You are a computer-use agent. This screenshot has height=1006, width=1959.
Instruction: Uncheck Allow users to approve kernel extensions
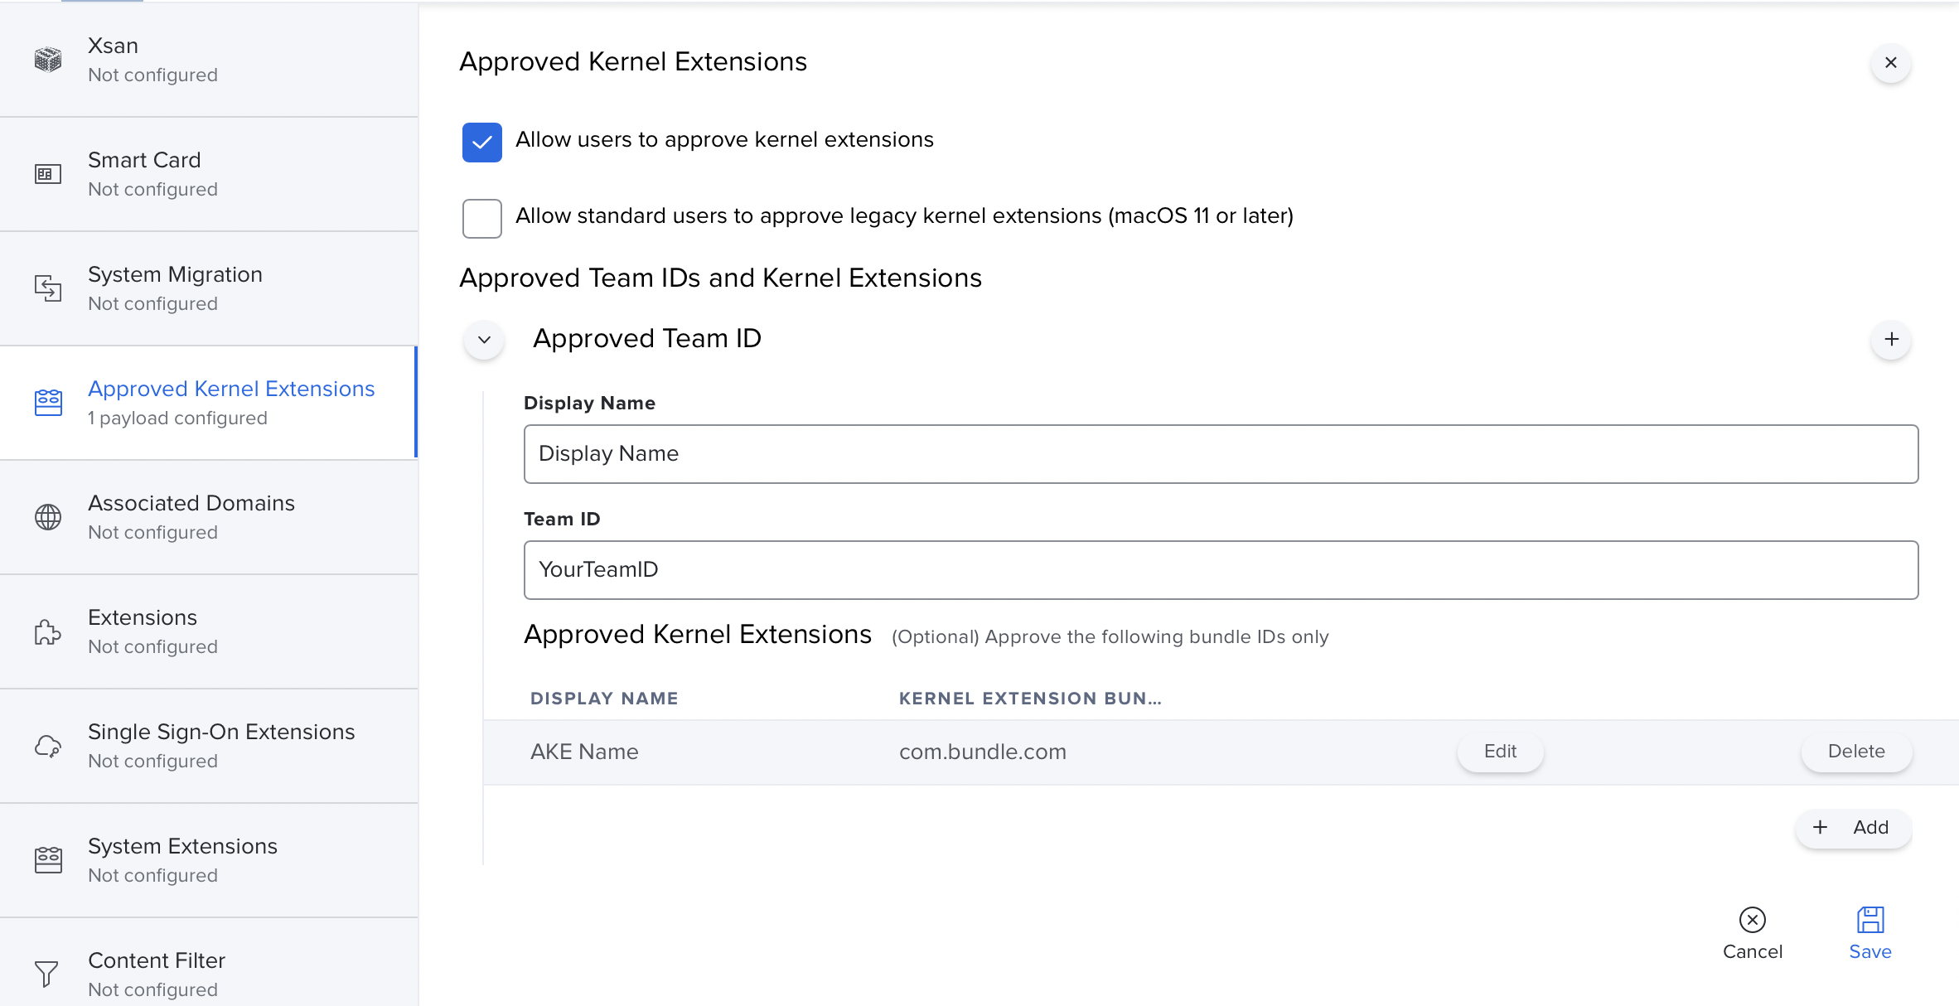point(482,143)
